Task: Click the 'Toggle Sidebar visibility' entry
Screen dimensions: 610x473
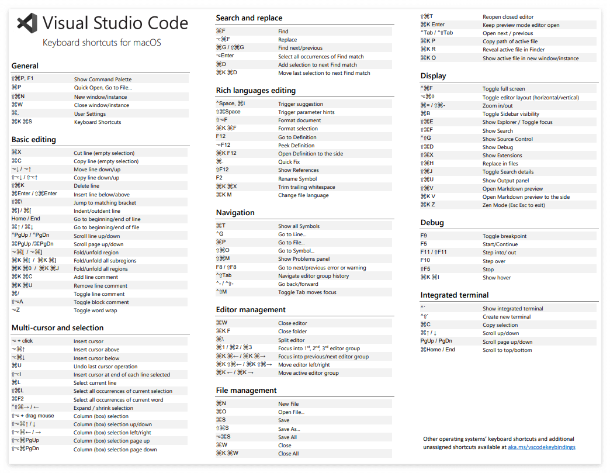Action: click(x=511, y=114)
